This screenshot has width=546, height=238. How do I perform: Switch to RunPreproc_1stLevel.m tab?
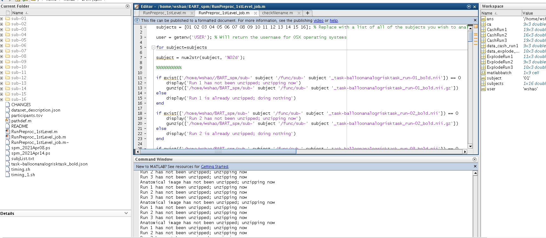[x=164, y=13]
